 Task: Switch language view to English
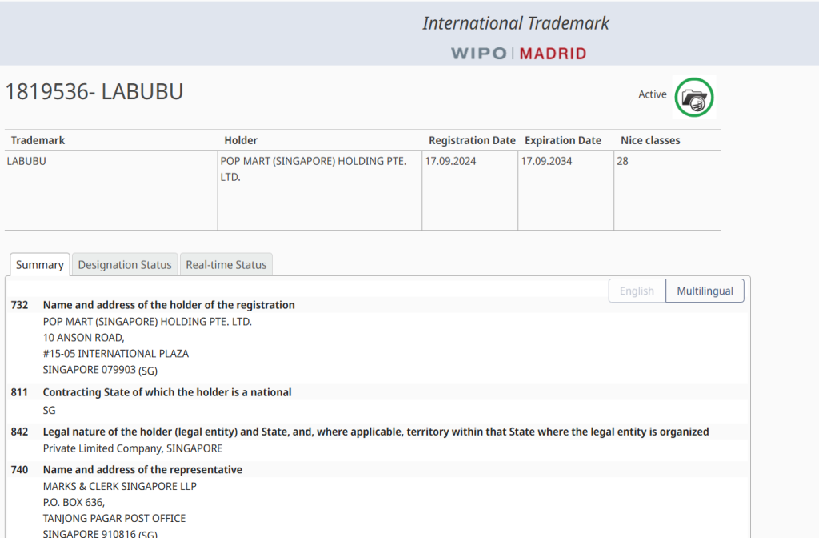click(x=637, y=291)
